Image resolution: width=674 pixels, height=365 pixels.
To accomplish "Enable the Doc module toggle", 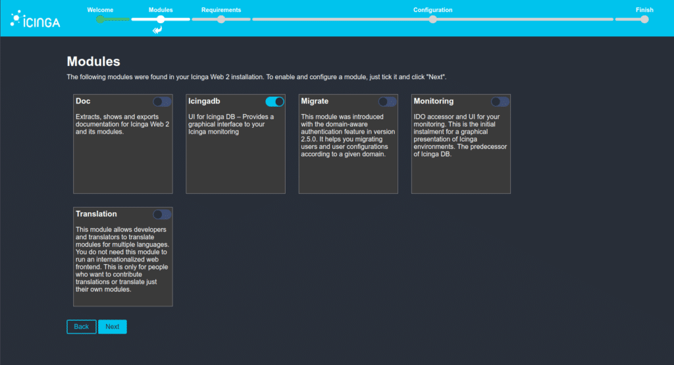I will pos(162,101).
